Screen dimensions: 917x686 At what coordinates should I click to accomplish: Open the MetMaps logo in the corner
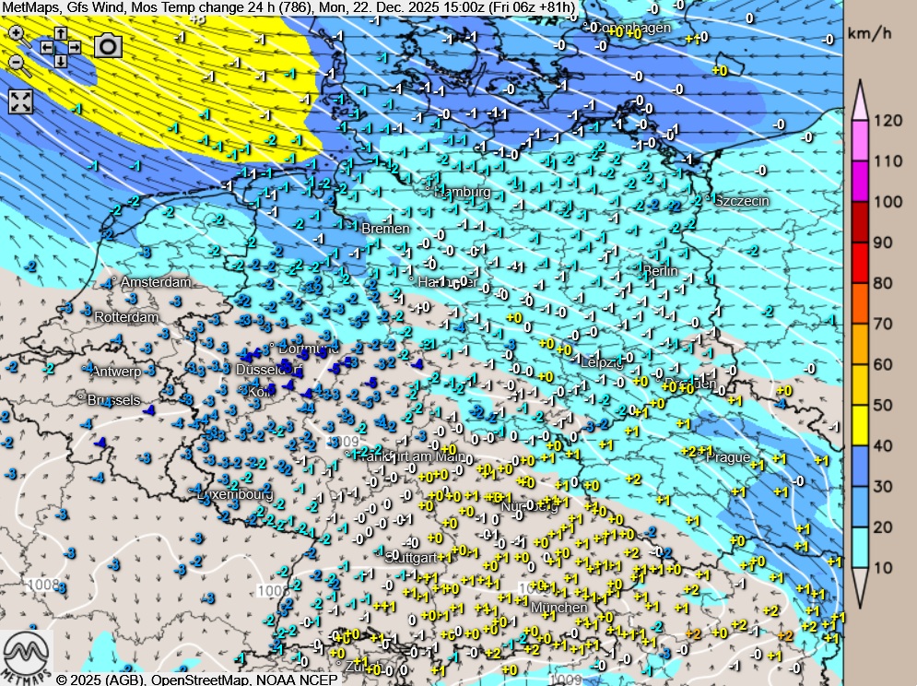tap(26, 656)
